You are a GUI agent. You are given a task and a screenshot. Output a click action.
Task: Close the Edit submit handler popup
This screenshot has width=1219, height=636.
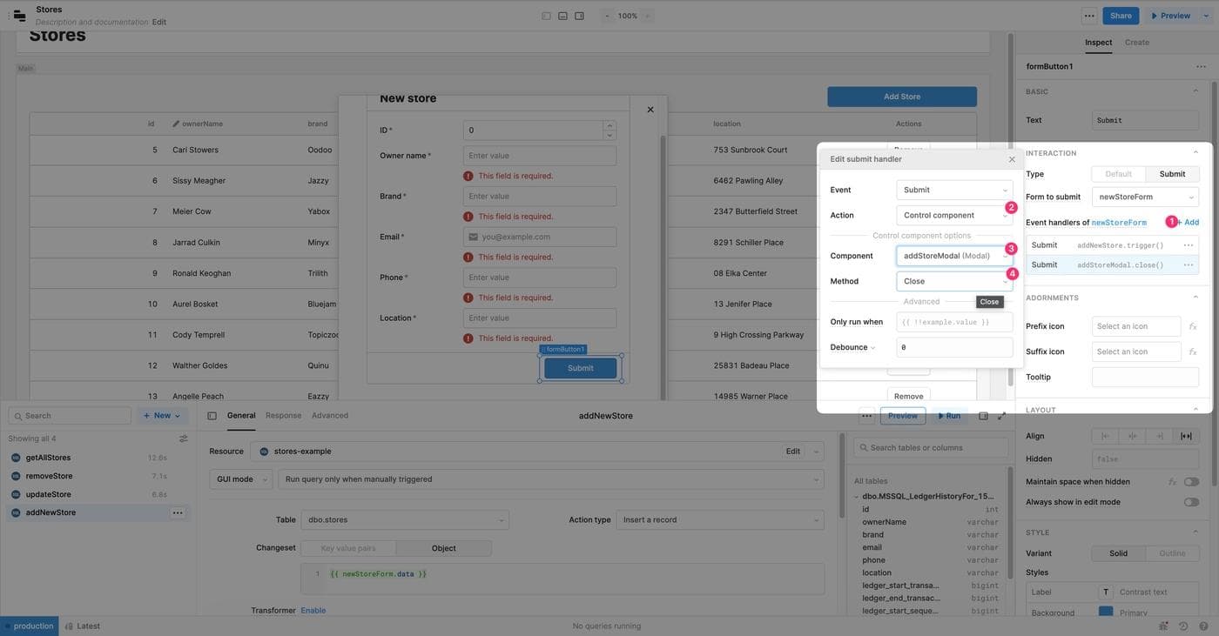pos(1012,159)
